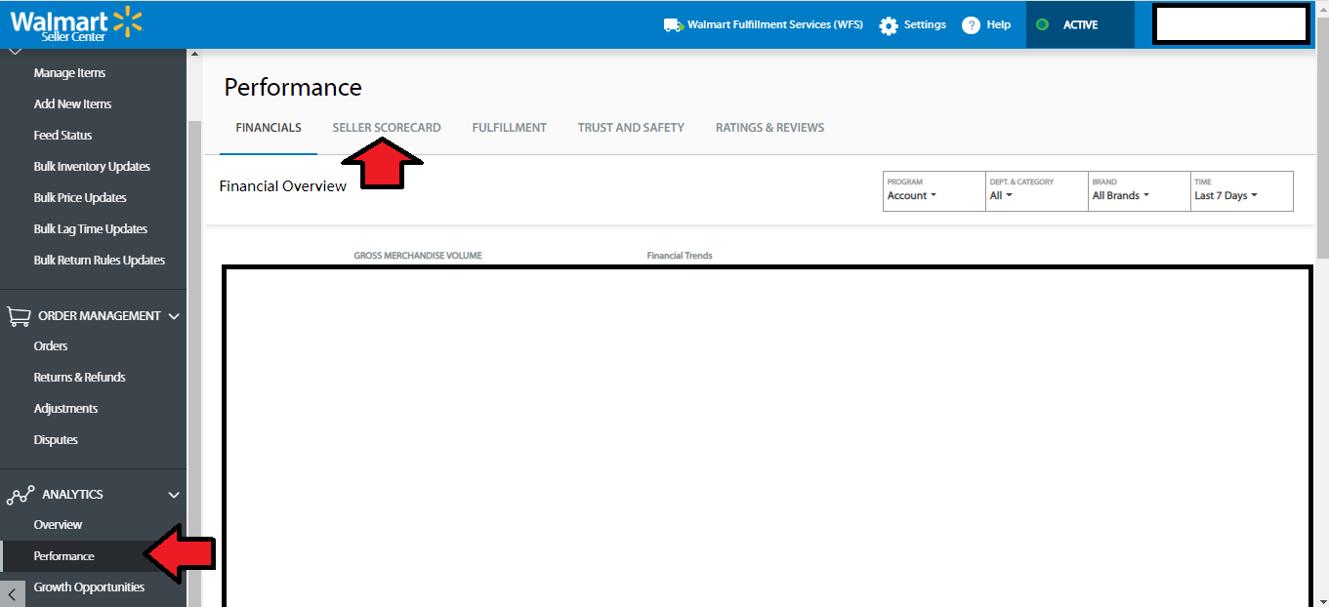
Task: Click the Walmart Seller Center logo
Action: pyautogui.click(x=76, y=23)
